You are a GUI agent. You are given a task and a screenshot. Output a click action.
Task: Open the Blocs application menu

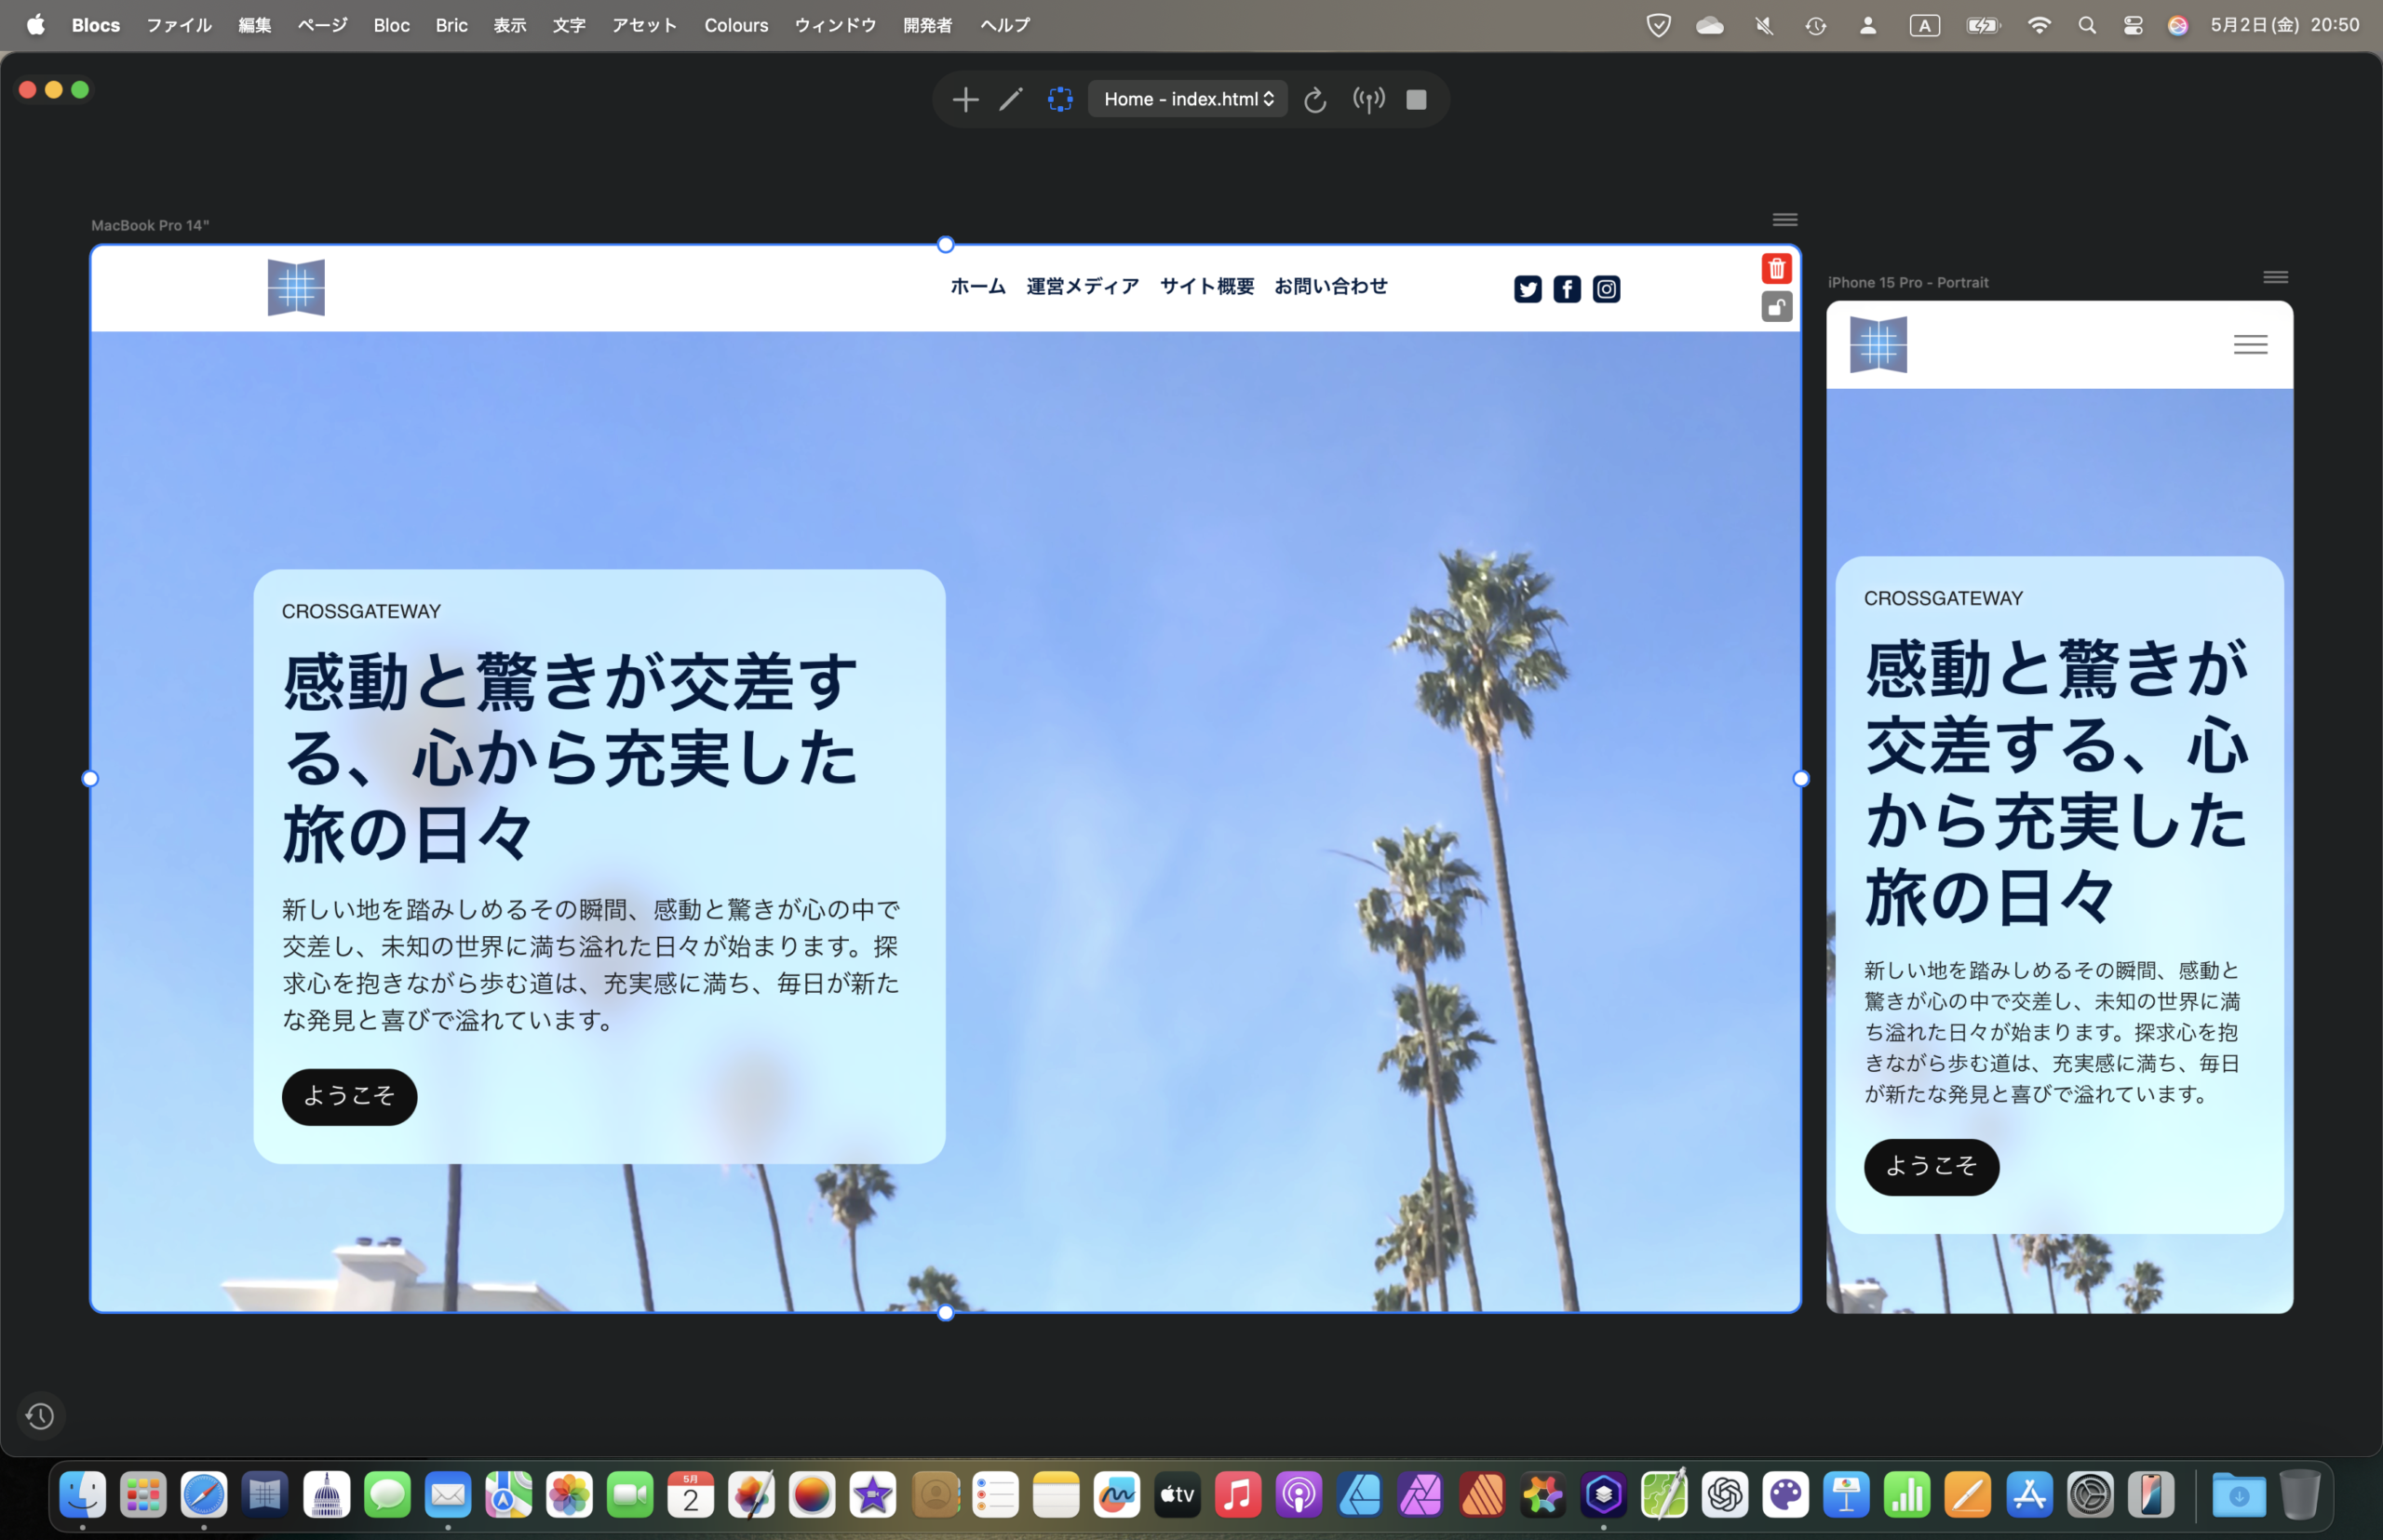tap(96, 25)
